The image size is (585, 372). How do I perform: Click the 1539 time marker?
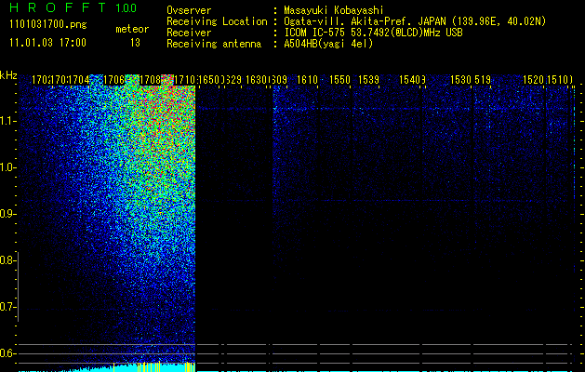point(368,80)
